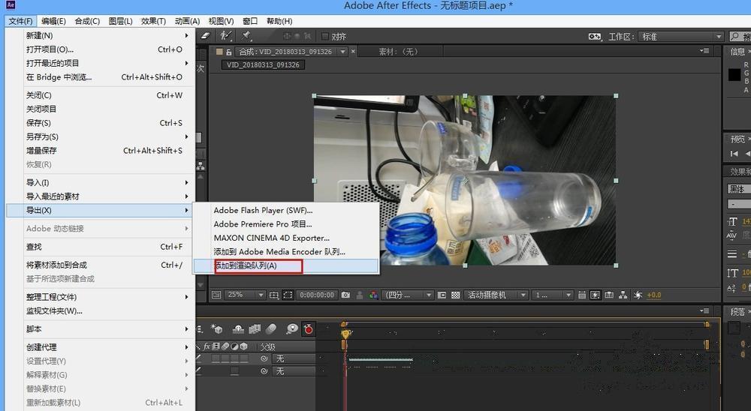Open viewer panel options menu icon
This screenshot has height=411, width=751.
704,51
